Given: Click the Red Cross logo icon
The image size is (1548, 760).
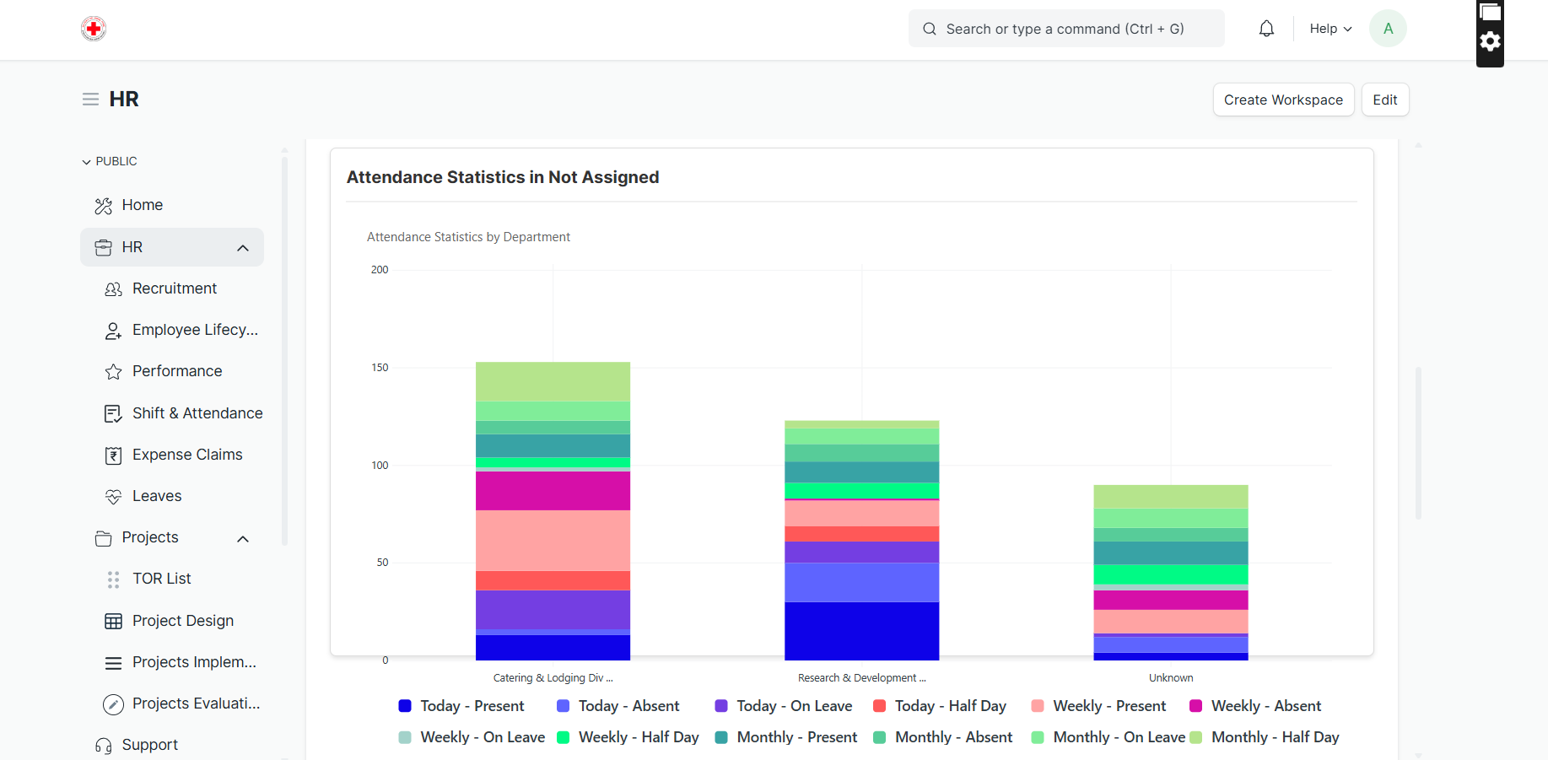Looking at the screenshot, I should tap(94, 29).
